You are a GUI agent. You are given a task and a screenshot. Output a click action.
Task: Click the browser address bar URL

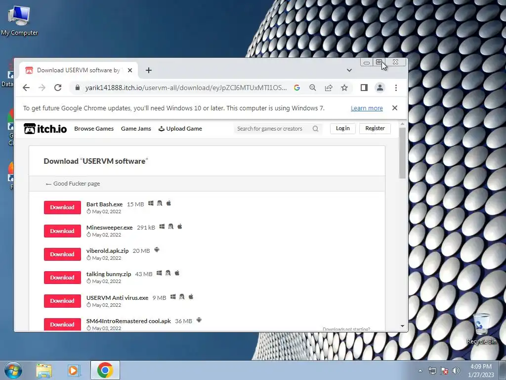[x=186, y=88]
